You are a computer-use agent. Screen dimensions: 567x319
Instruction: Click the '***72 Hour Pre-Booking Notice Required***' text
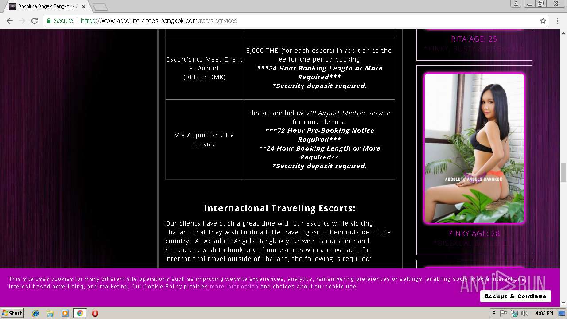tap(319, 135)
